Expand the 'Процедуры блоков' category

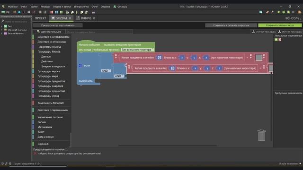click(49, 51)
